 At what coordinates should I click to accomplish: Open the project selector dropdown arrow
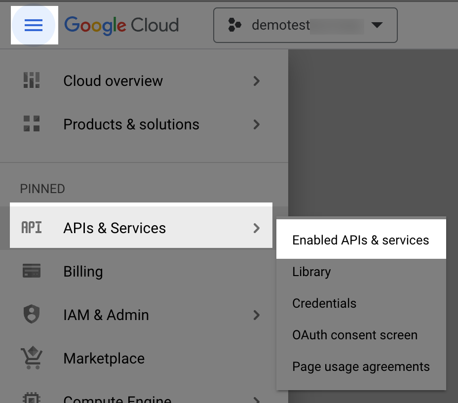tap(377, 25)
